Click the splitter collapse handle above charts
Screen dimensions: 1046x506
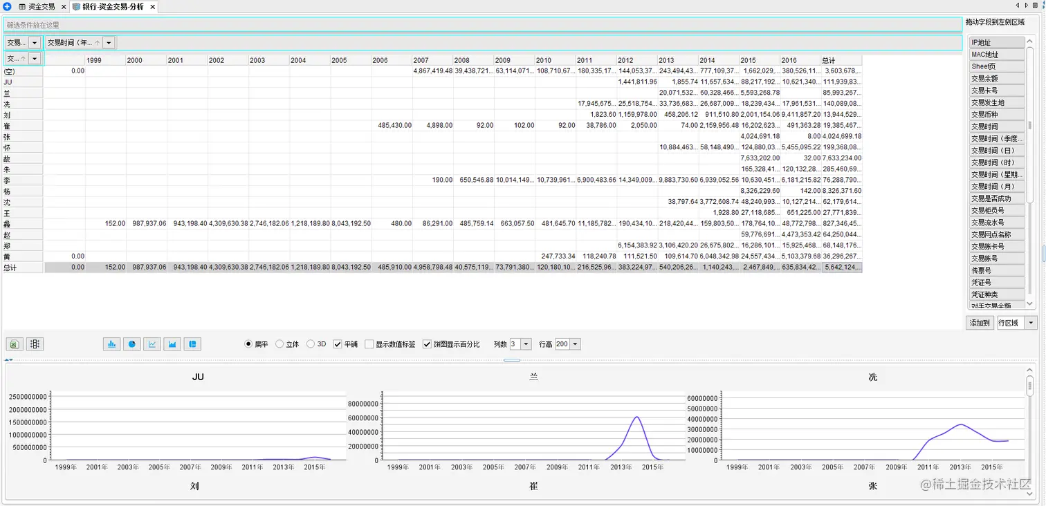coord(512,360)
